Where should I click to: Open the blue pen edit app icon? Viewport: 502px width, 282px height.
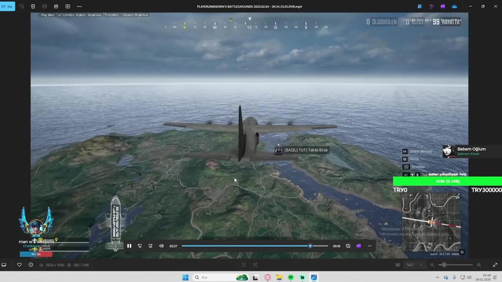click(420, 6)
